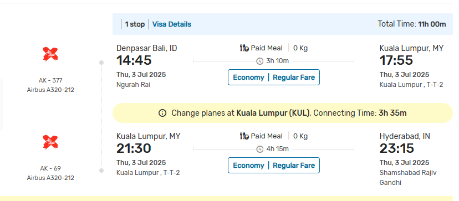Click the AirAsia logo for flight AK-377
This screenshot has width=459, height=201.
(50, 54)
